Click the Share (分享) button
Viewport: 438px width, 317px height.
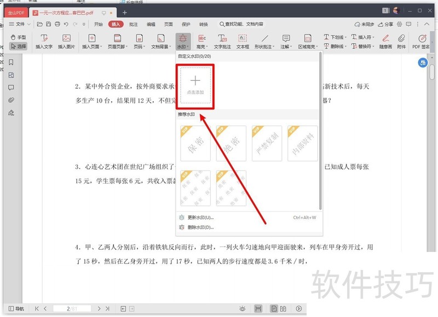click(x=385, y=24)
